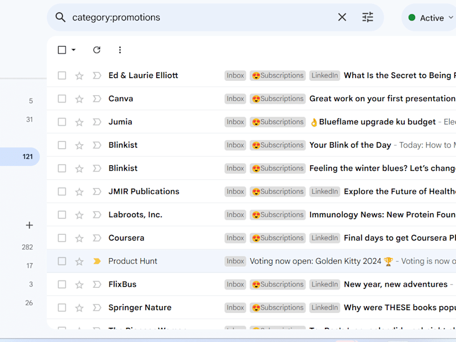Image resolution: width=456 pixels, height=342 pixels.
Task: Click the search magnifier icon
Action: [x=60, y=18]
